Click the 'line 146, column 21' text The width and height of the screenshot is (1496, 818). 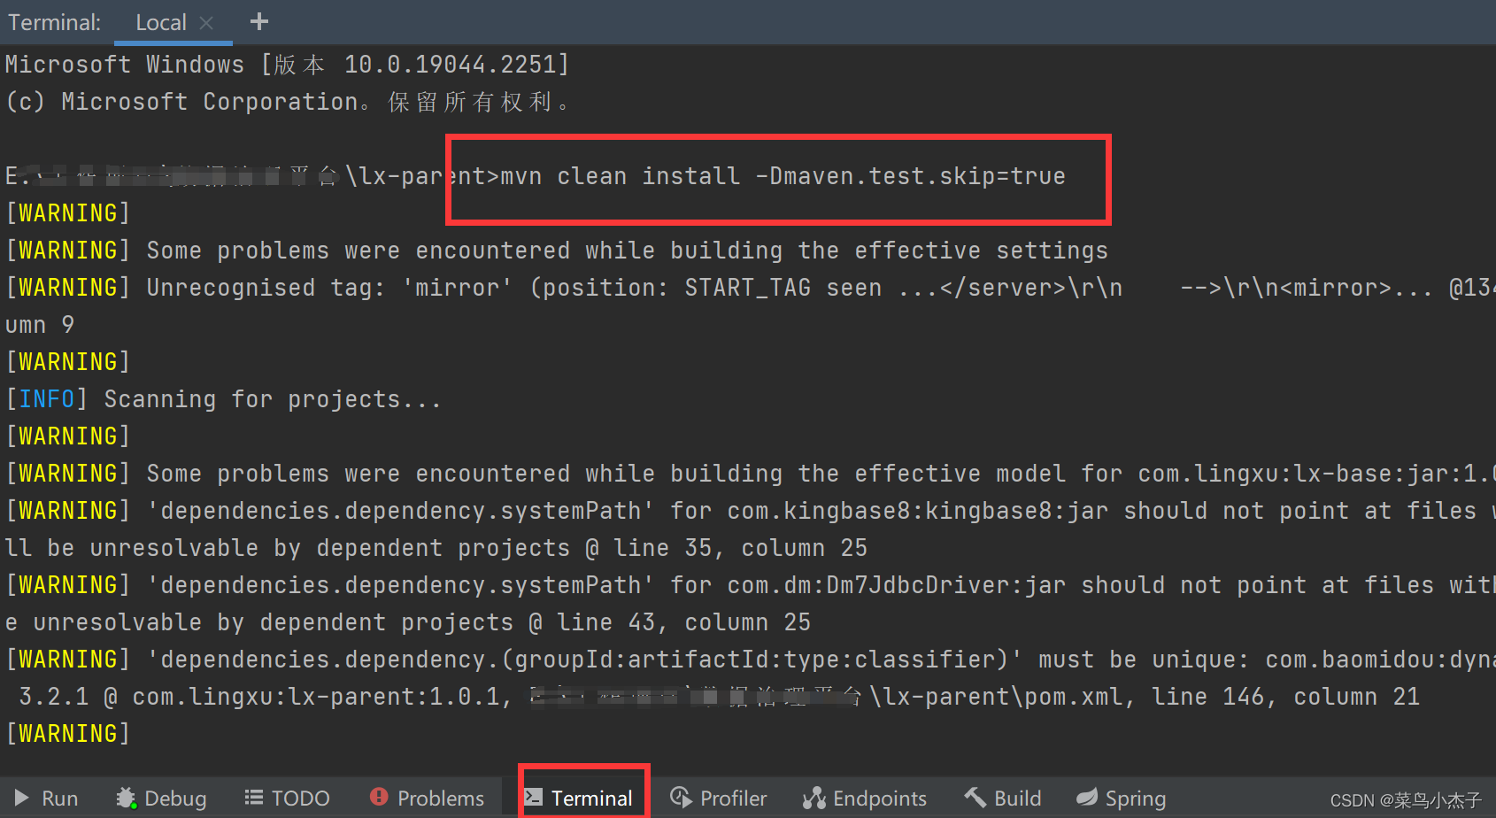coord(1286,697)
